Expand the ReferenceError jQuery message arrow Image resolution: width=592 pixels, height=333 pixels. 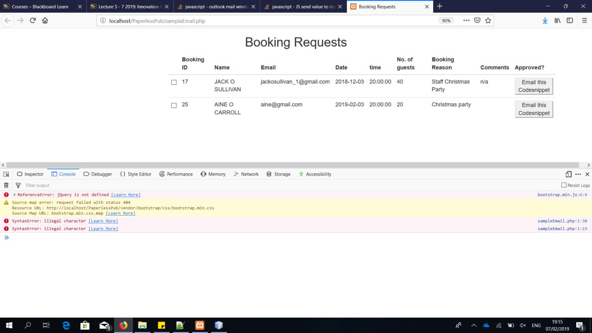click(x=15, y=195)
